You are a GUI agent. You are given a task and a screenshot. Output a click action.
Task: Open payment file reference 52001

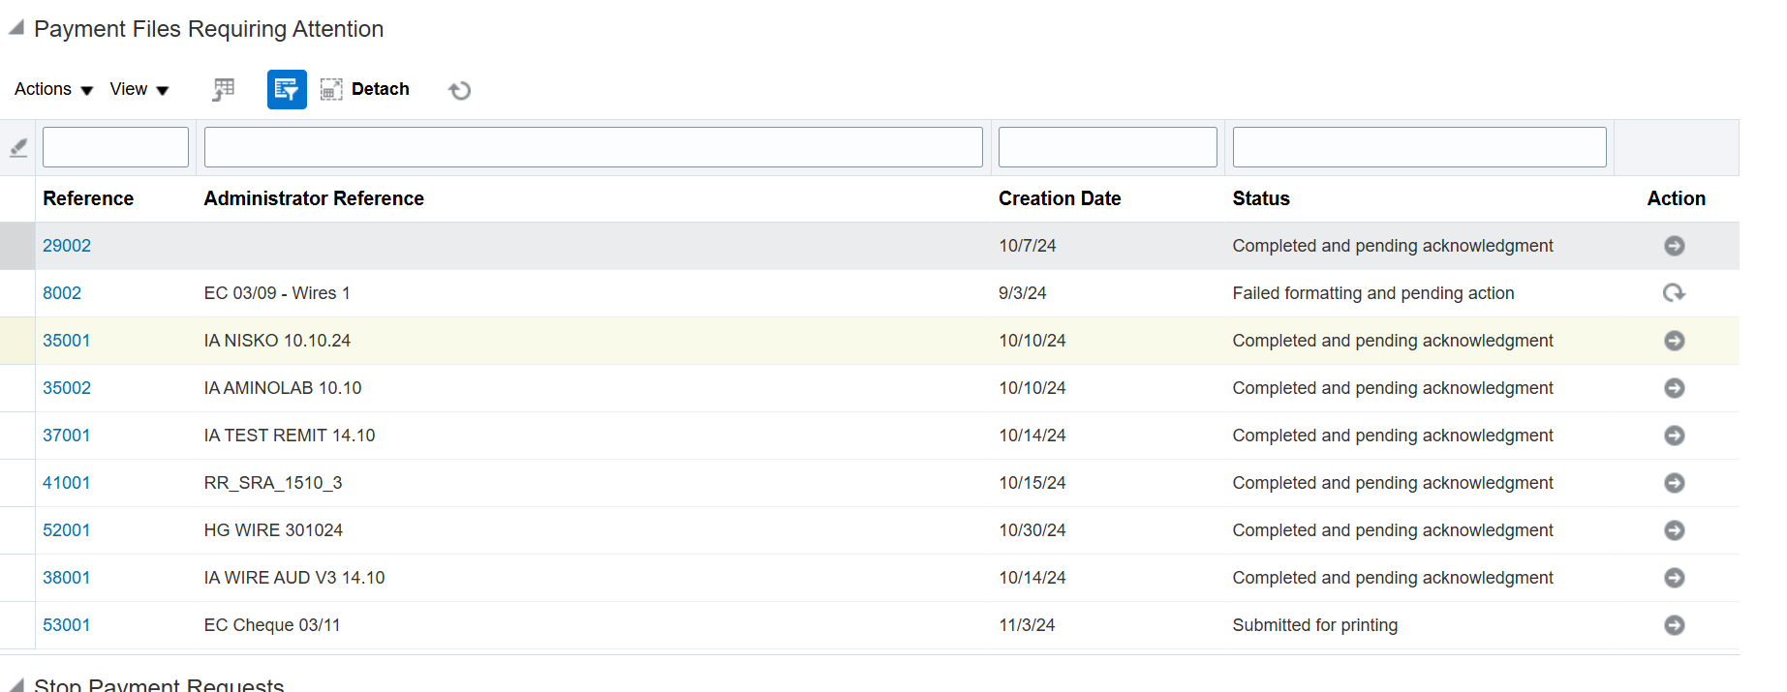point(67,530)
